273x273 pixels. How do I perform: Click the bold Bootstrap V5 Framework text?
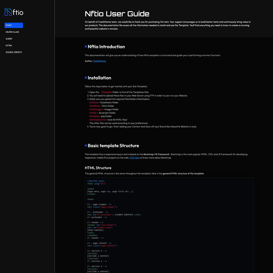(x=156, y=154)
